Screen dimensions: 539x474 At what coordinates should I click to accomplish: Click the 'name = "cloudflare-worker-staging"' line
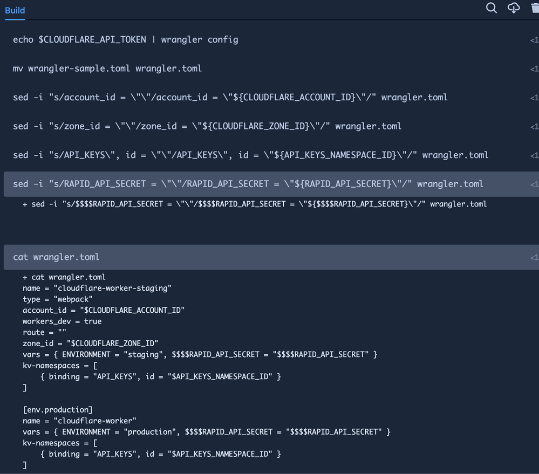97,288
